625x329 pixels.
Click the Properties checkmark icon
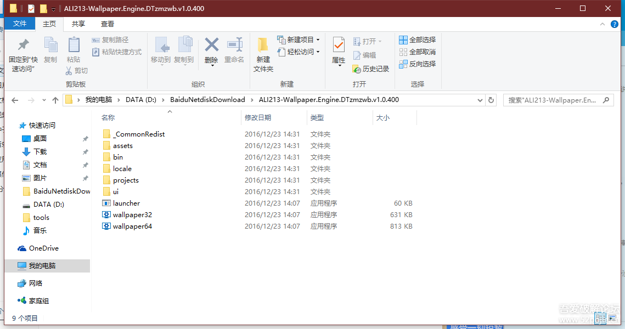(339, 44)
